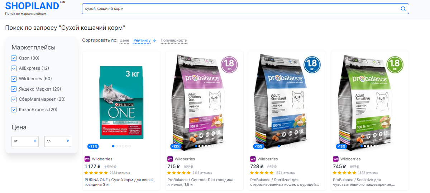
Task: Click Wildberries icon on Sensitive card
Action: tap(336, 159)
